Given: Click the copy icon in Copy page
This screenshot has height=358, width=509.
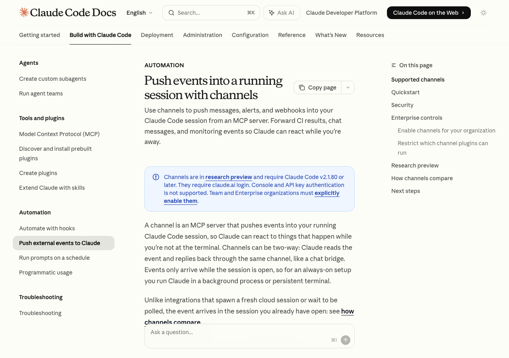Looking at the screenshot, I should tap(302, 88).
